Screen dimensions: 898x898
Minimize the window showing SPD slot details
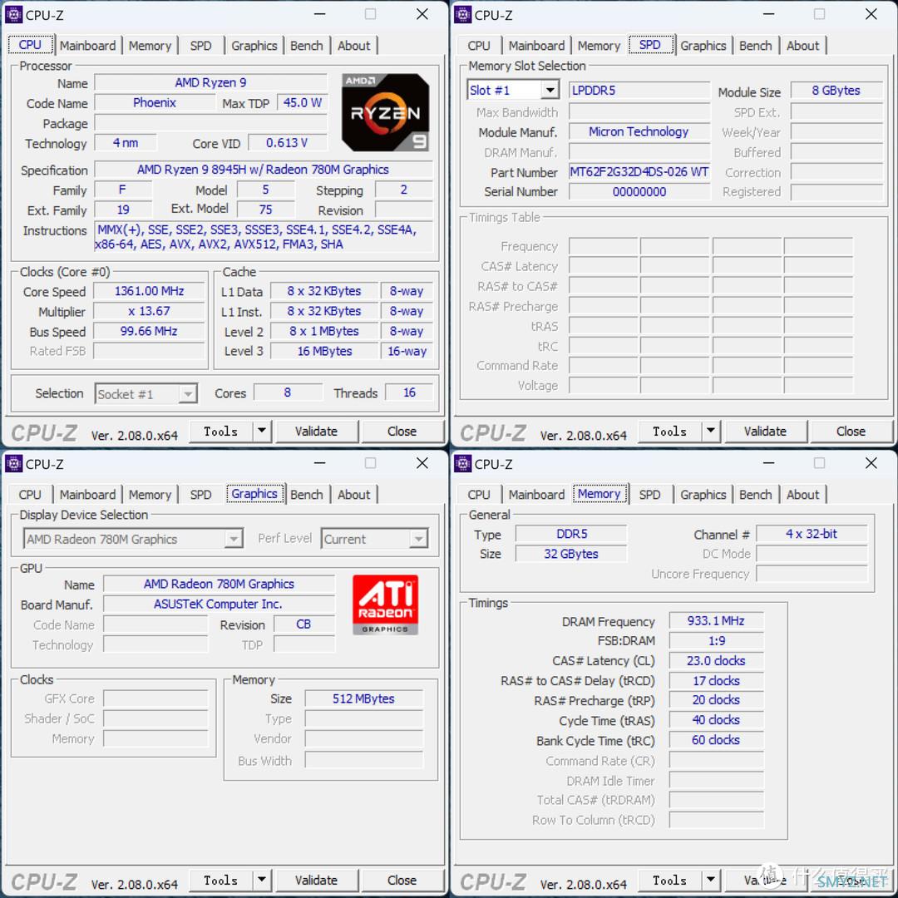click(768, 14)
